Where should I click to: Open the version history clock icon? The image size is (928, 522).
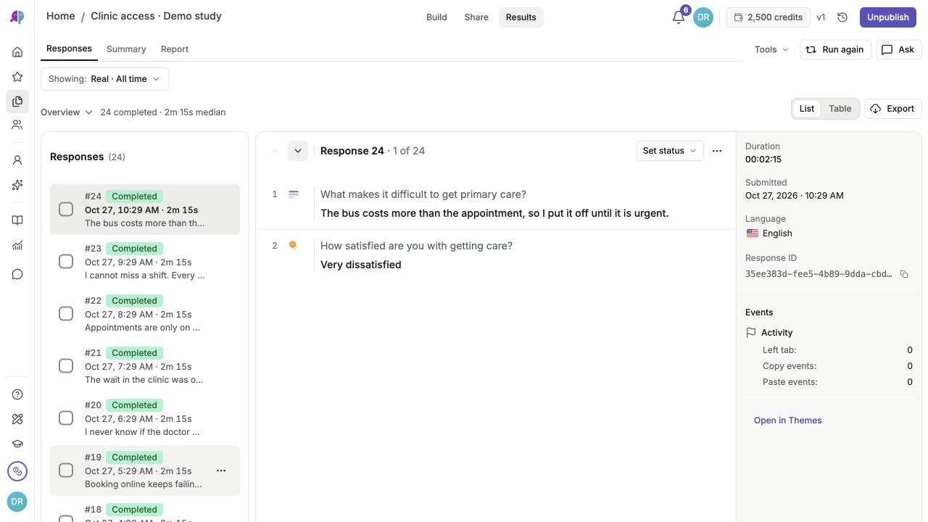[x=842, y=17]
